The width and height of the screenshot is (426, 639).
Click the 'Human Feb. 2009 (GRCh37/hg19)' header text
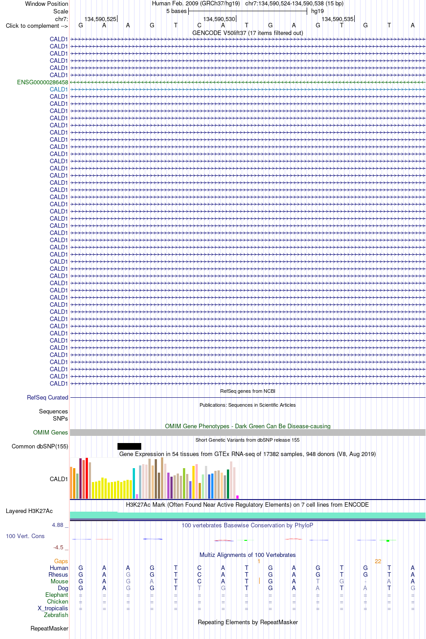coord(196,4)
